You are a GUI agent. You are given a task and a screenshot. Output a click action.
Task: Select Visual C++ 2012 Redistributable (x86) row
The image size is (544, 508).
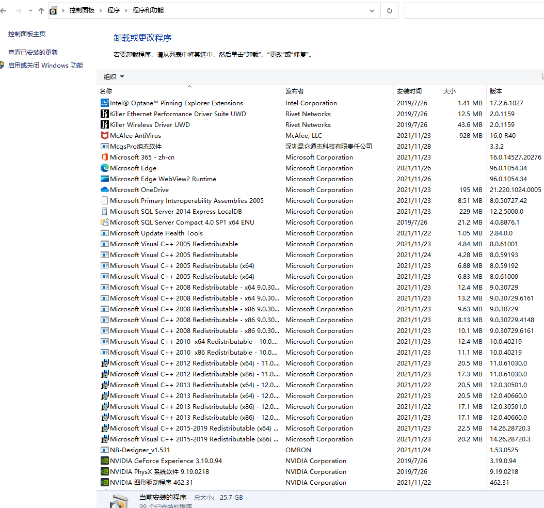pyautogui.click(x=320, y=374)
